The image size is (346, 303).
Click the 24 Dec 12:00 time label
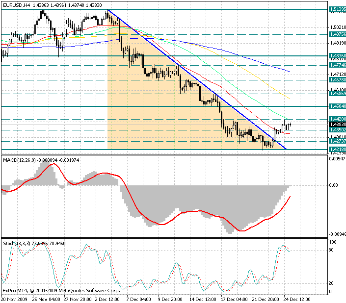297,300
